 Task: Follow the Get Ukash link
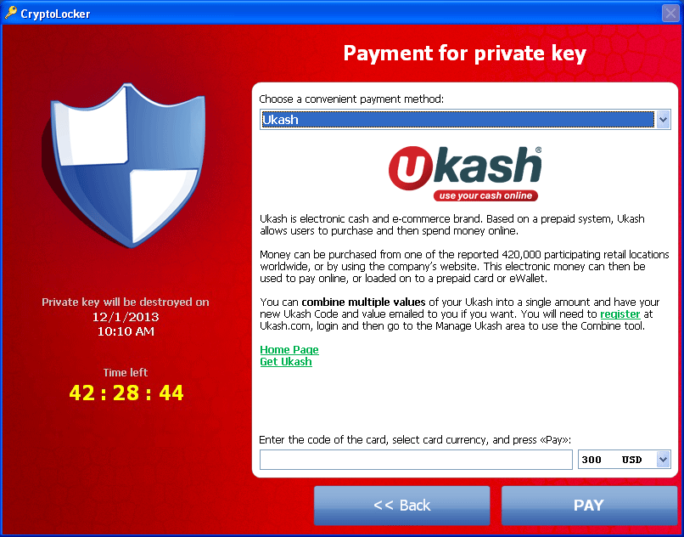click(x=286, y=362)
